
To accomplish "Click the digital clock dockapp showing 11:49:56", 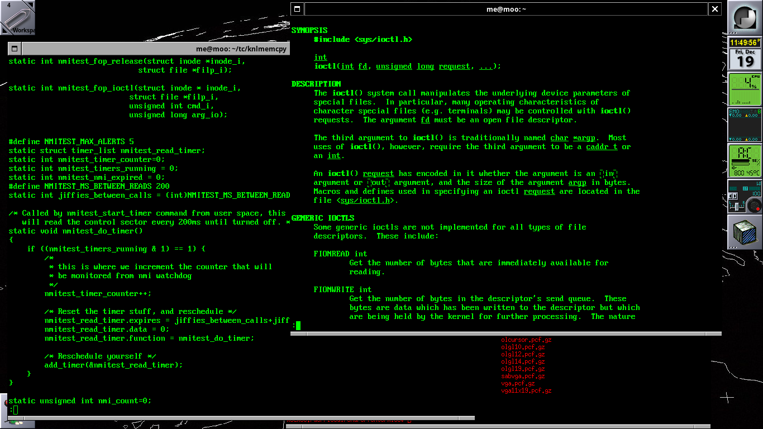I will (x=745, y=42).
